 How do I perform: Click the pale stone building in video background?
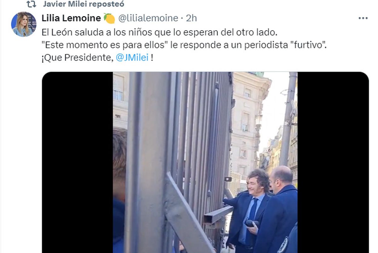(x=249, y=123)
